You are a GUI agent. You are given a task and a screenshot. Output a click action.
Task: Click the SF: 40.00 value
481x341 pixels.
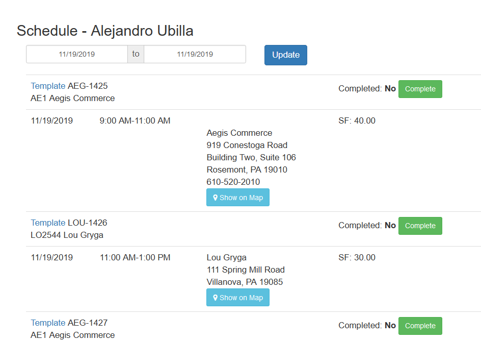[x=357, y=121]
